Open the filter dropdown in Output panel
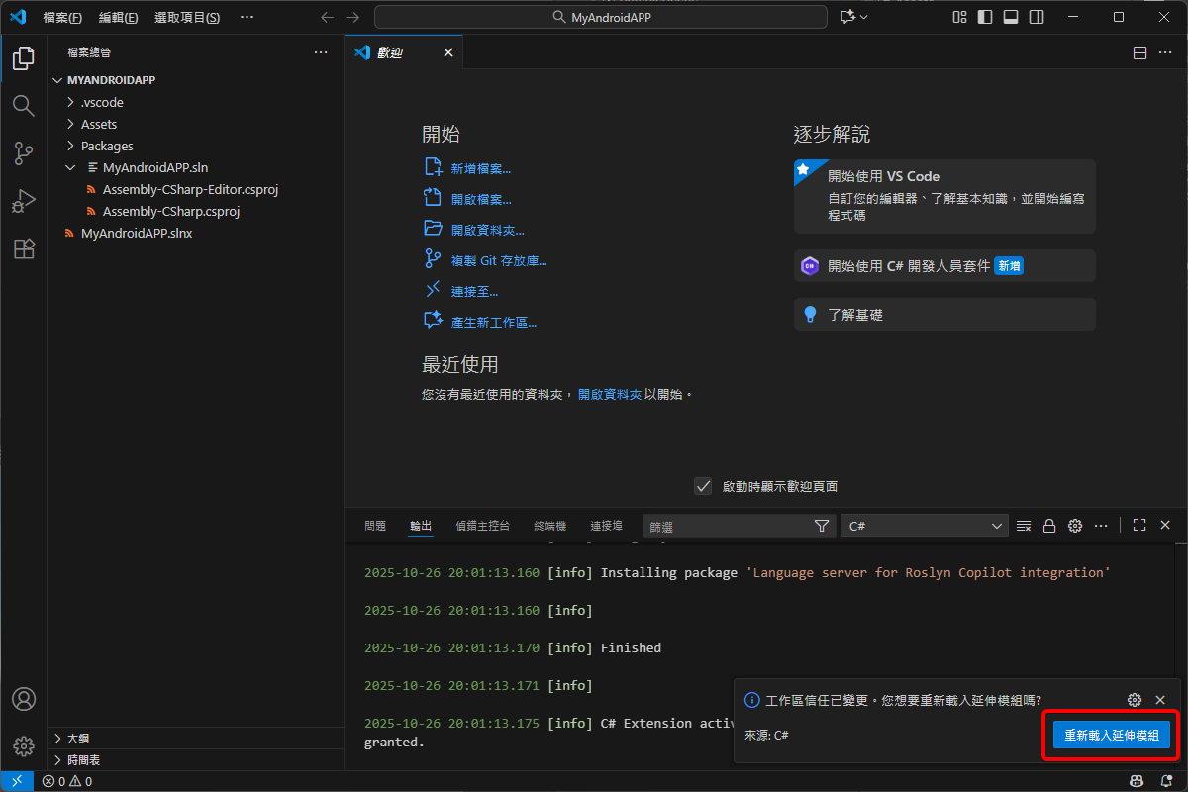Viewport: 1188px width, 792px height. pos(822,526)
